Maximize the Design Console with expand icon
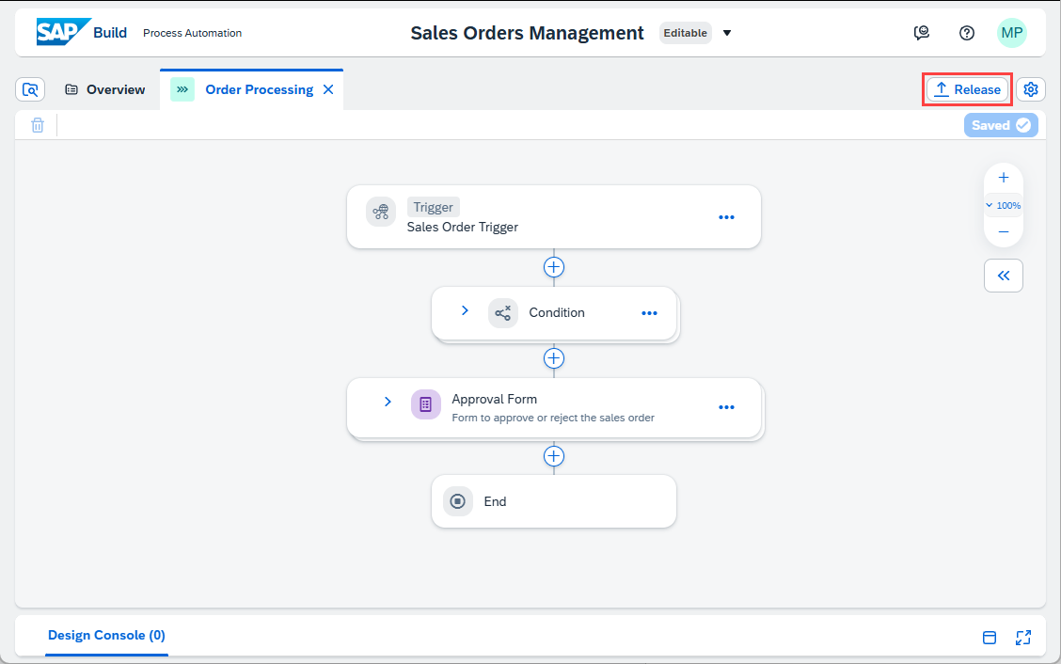Viewport: 1061px width, 664px height. pos(1023,637)
